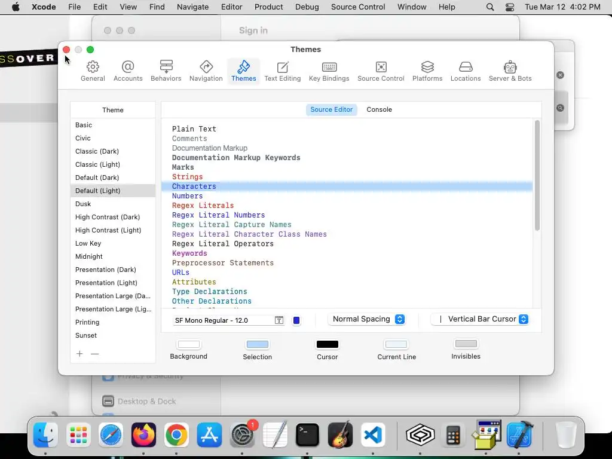Launch Firefox from the Dock
Screen dimensions: 612x459
143,435
